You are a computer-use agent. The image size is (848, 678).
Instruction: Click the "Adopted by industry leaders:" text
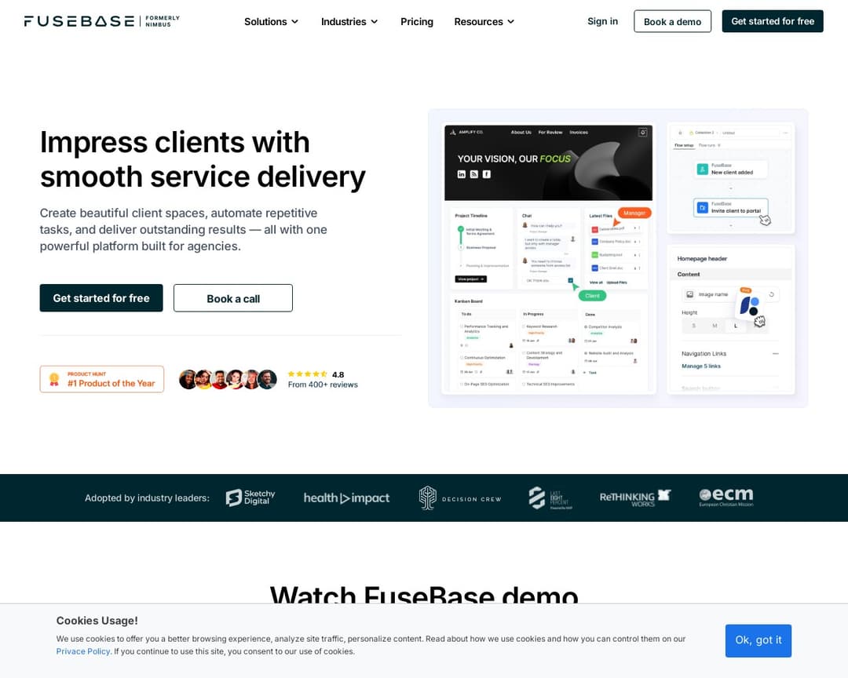pyautogui.click(x=147, y=498)
